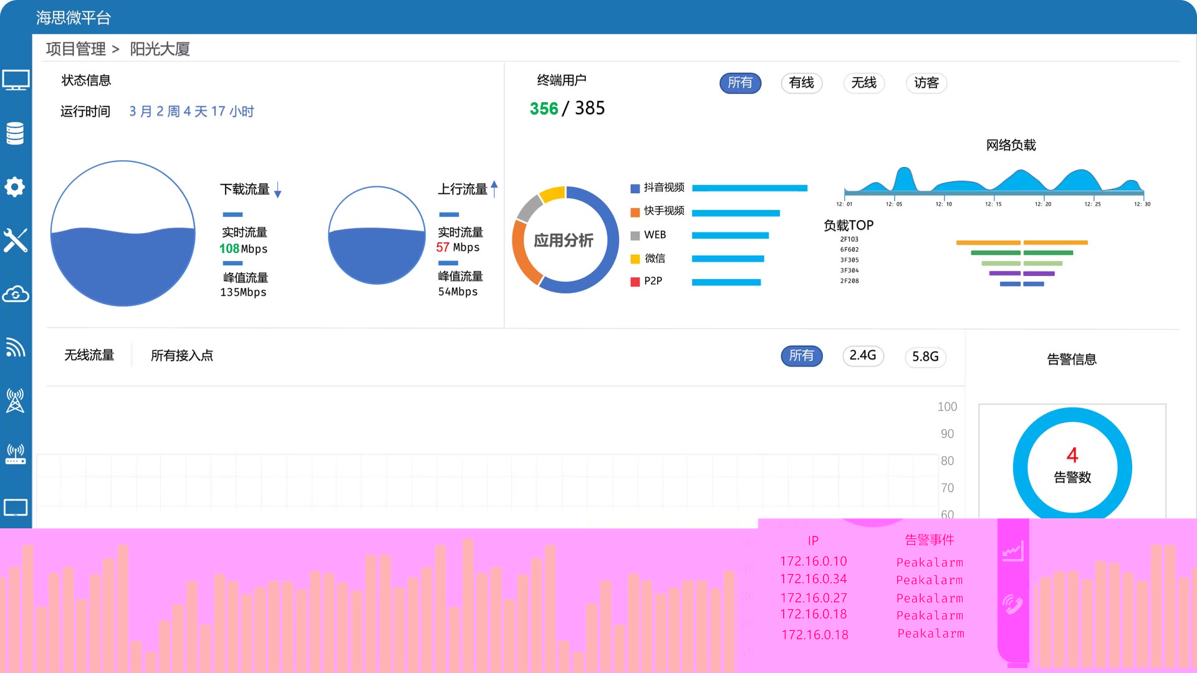Select the 2.4G wireless band filter

point(863,356)
